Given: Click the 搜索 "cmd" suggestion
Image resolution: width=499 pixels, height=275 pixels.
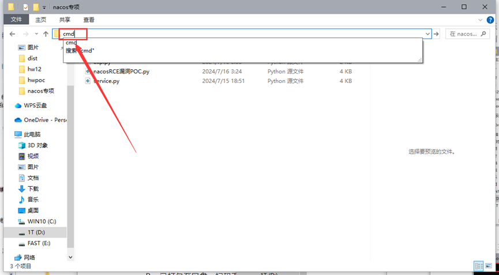Looking at the screenshot, I should (80, 51).
